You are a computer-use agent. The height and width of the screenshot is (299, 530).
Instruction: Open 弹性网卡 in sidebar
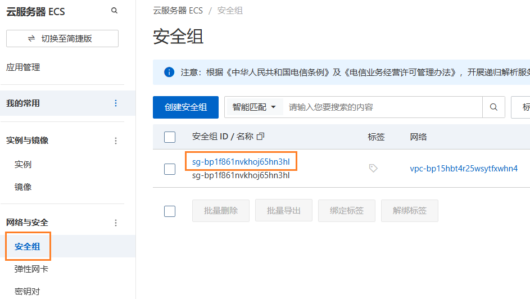pyautogui.click(x=31, y=269)
